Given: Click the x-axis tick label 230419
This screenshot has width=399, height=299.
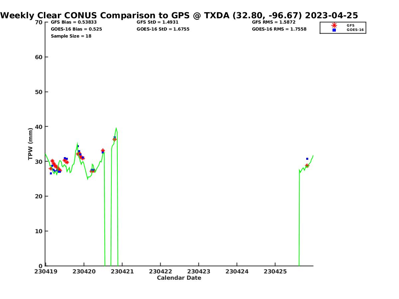Looking at the screenshot, I should [46, 271].
